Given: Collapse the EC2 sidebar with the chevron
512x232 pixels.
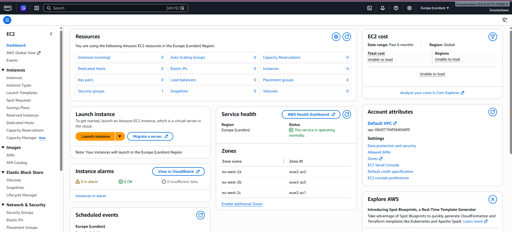Looking at the screenshot, I should [x=51, y=34].
